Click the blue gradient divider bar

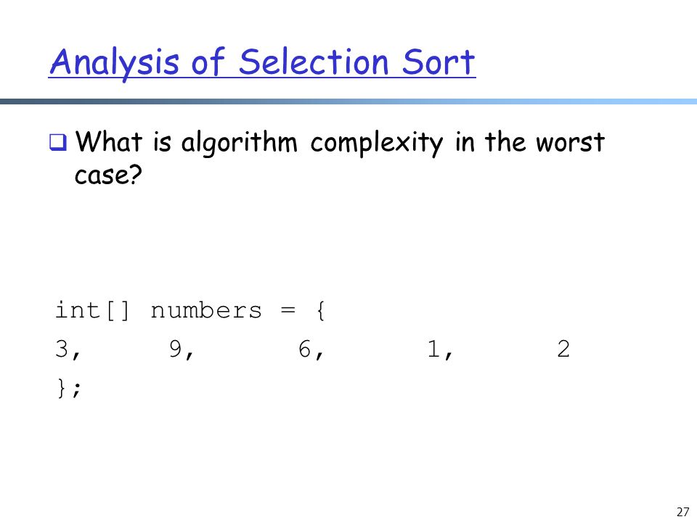pyautogui.click(x=348, y=101)
